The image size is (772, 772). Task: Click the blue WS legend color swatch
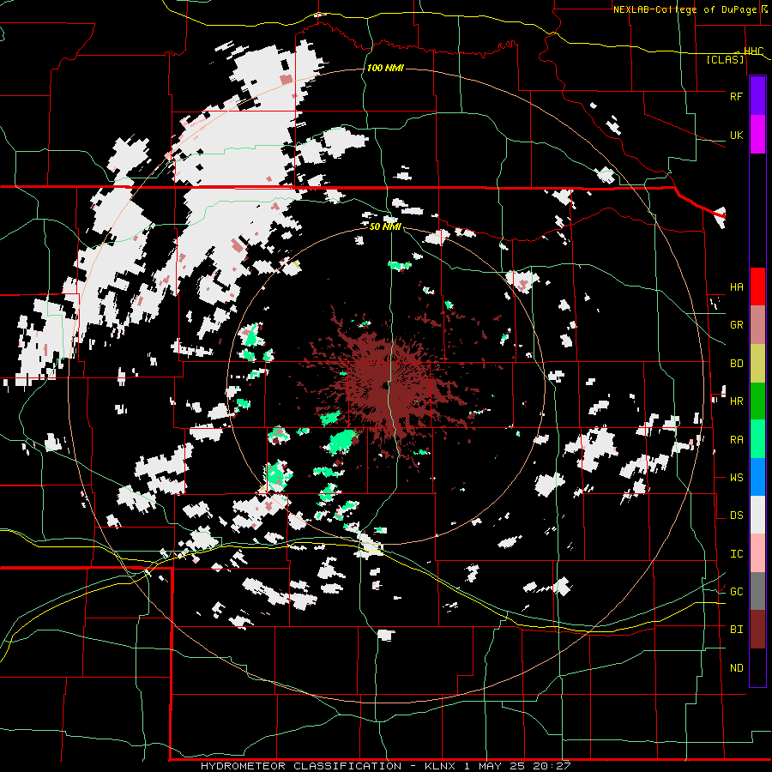point(757,477)
